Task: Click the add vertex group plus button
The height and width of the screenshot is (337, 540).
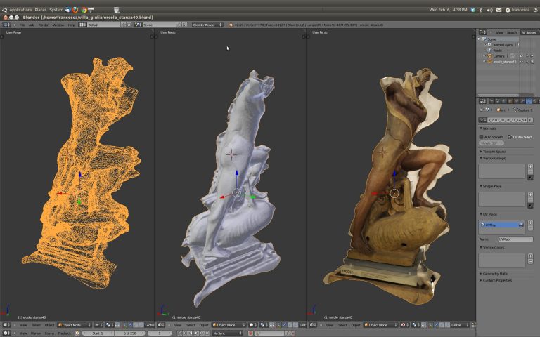Action: (529, 167)
